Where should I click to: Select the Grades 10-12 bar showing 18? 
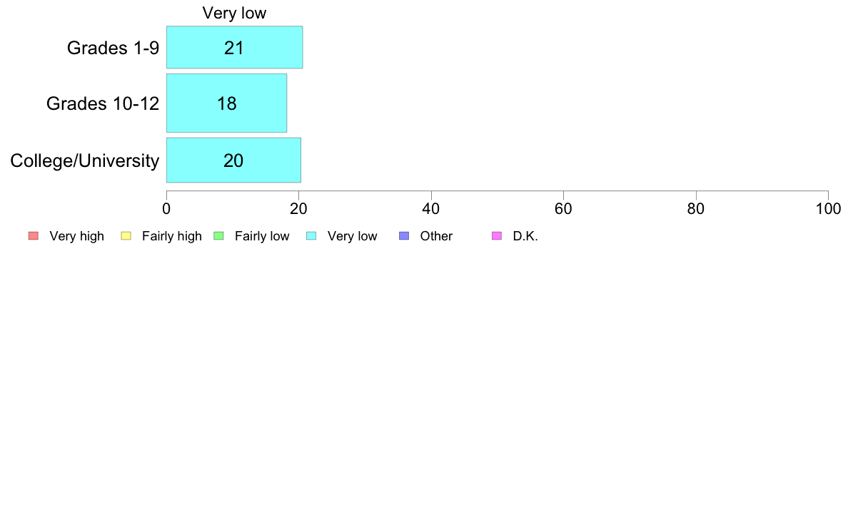(226, 103)
